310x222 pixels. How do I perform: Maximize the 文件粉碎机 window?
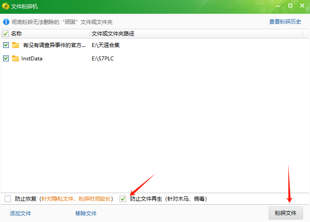coord(290,5)
